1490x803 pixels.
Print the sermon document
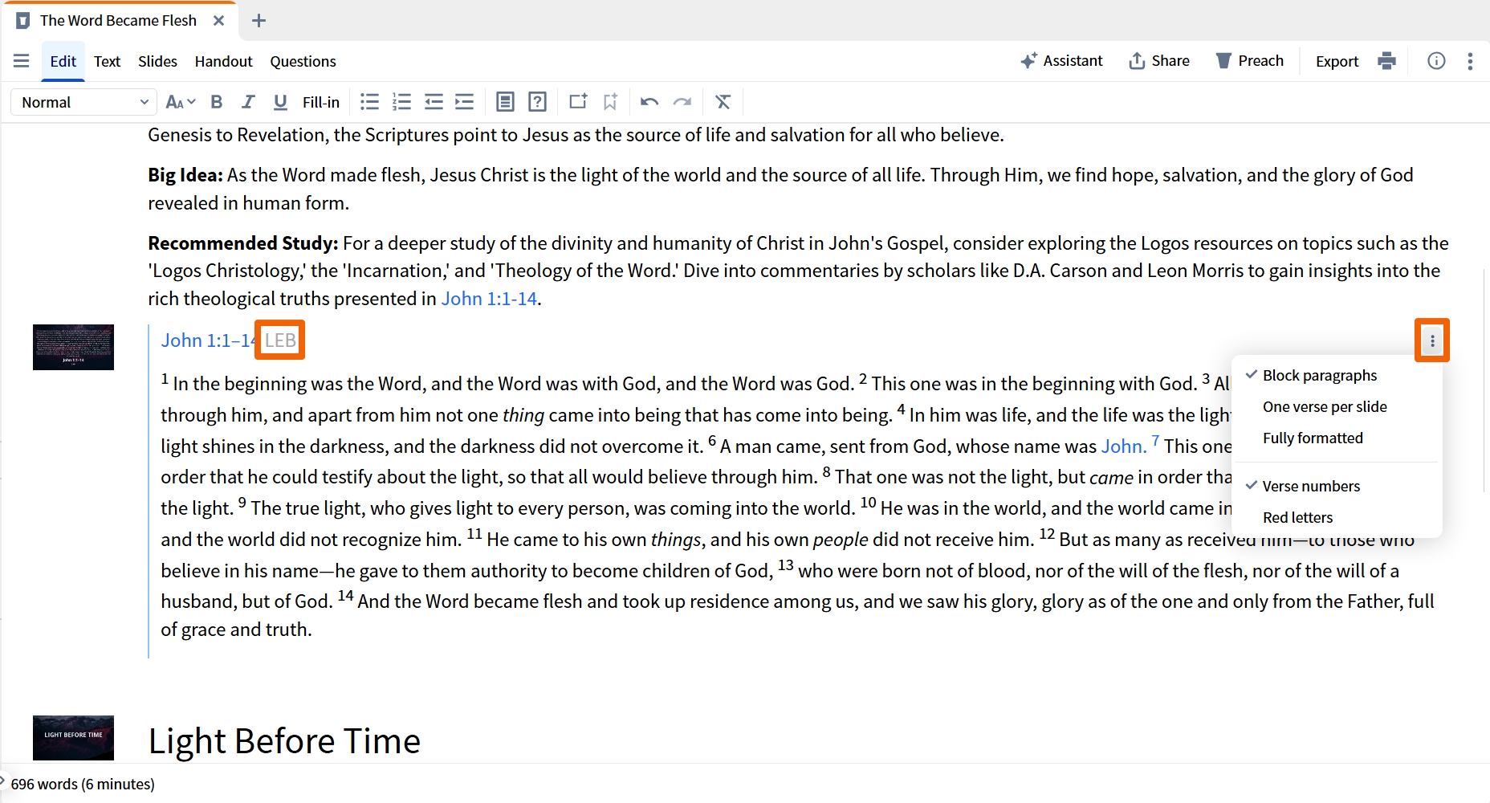pos(1386,61)
